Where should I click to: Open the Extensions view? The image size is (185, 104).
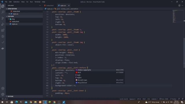pos(3,30)
